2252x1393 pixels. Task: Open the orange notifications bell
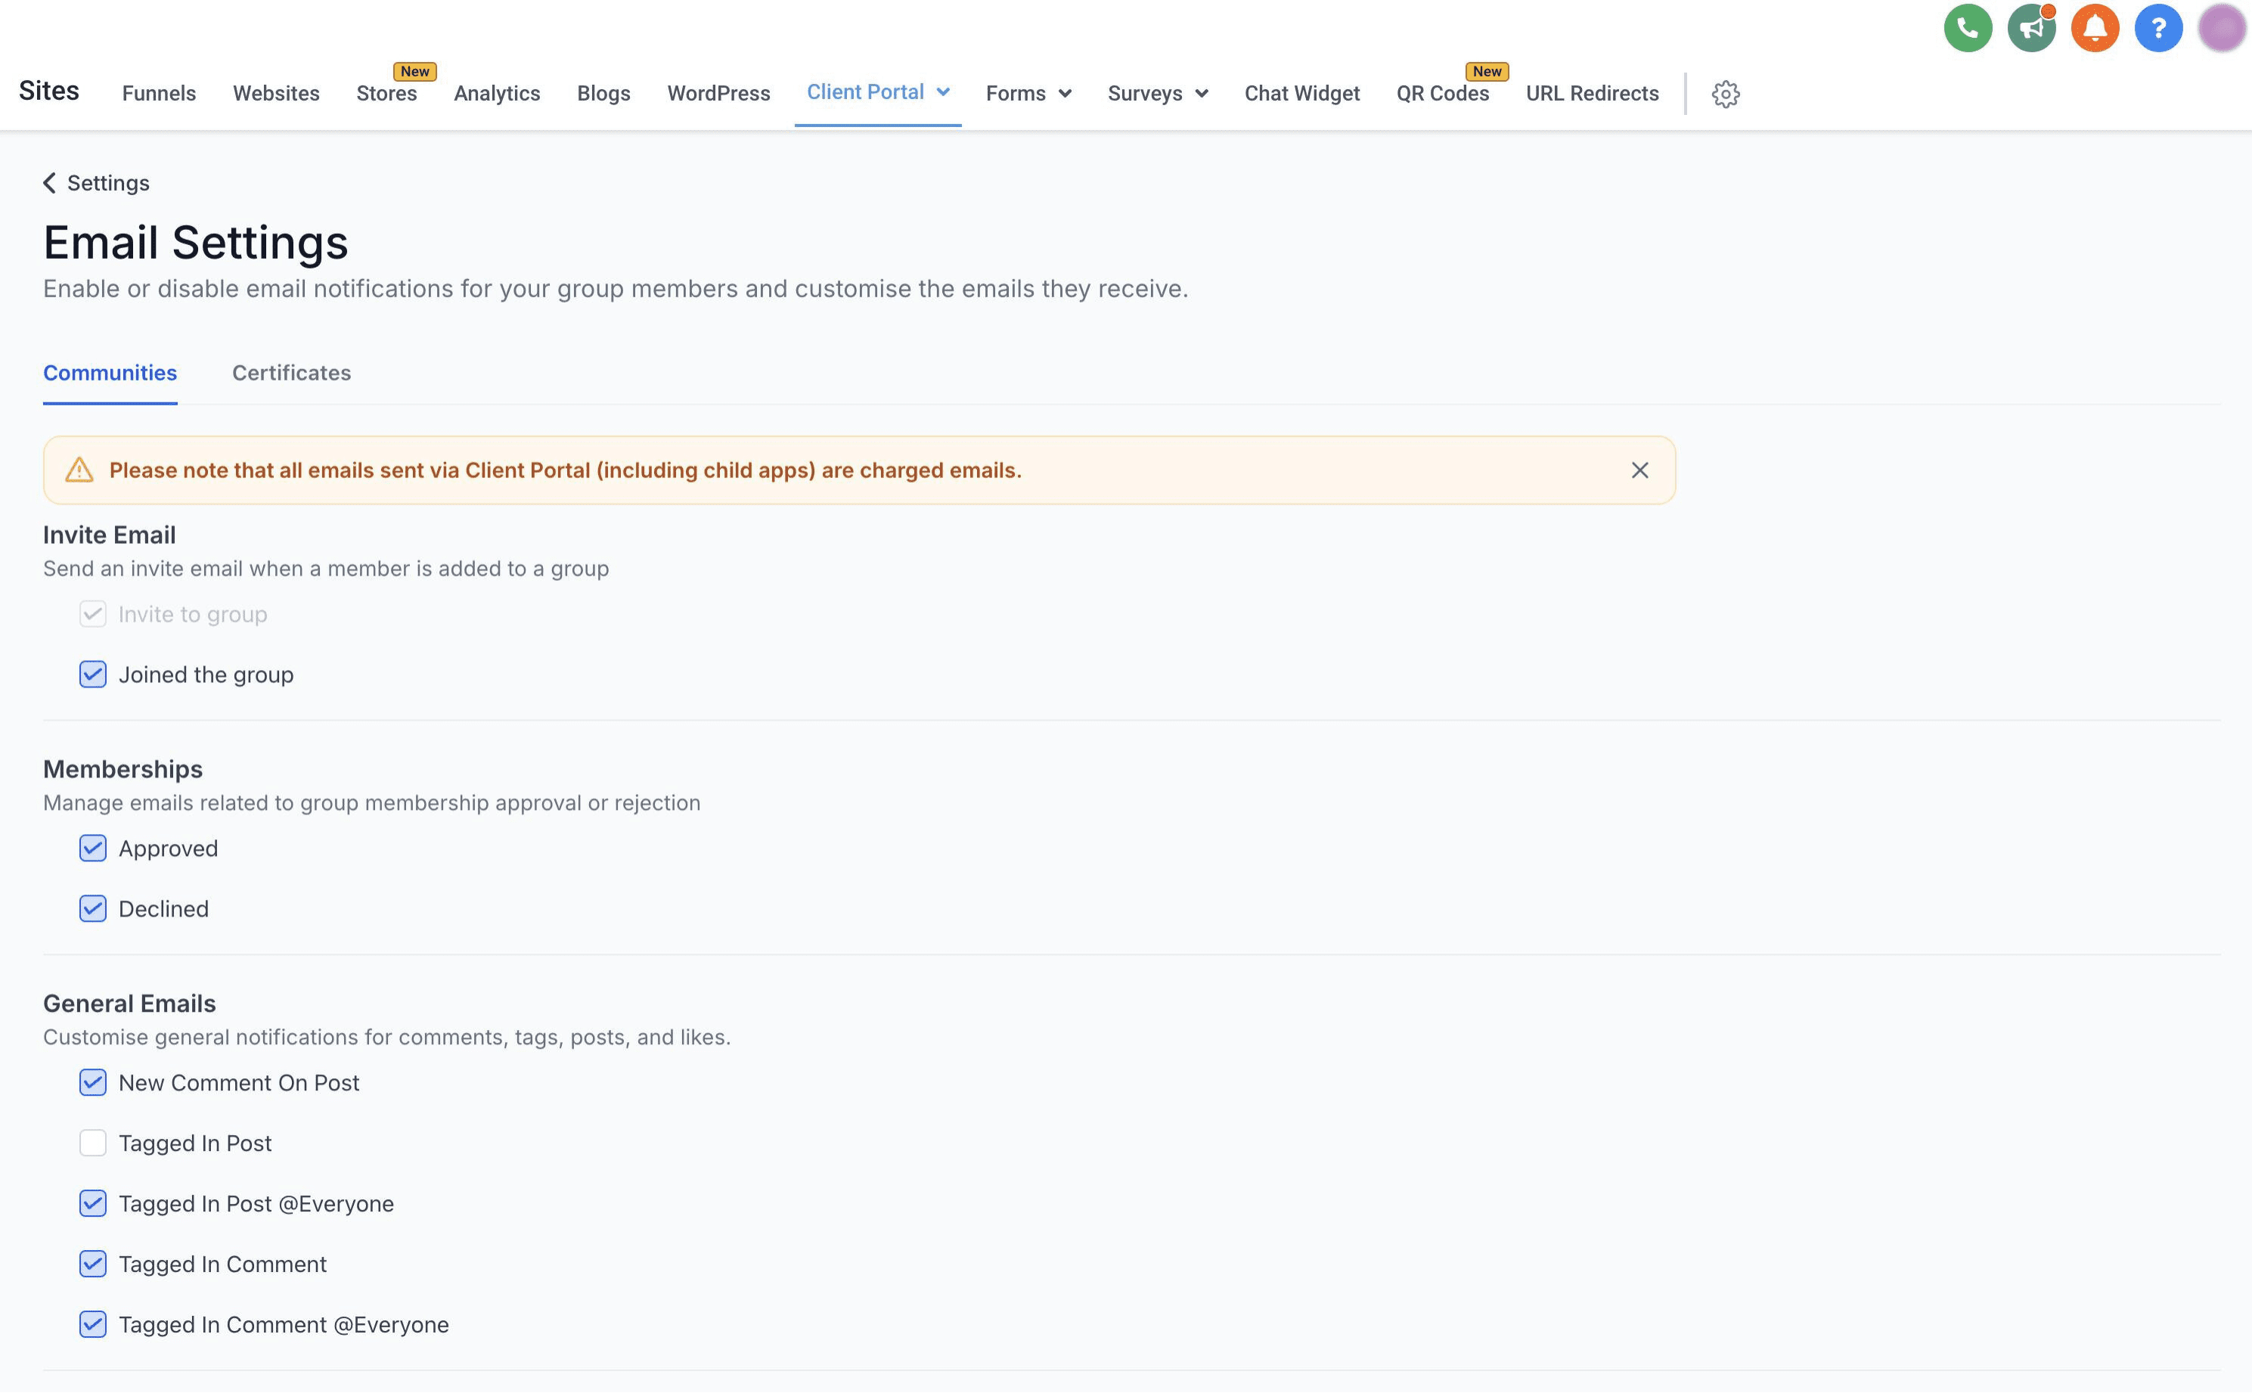click(2095, 28)
